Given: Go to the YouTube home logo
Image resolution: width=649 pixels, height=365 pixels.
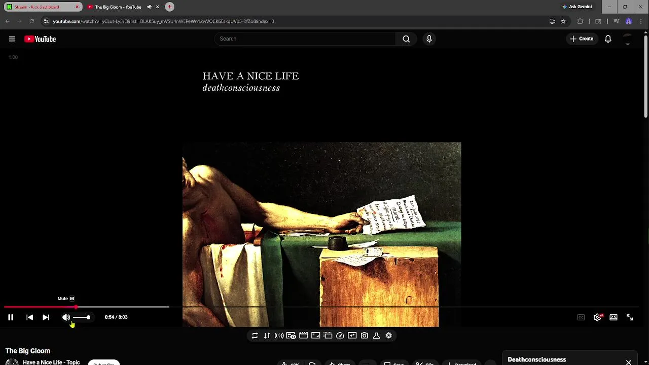Looking at the screenshot, I should tap(40, 39).
